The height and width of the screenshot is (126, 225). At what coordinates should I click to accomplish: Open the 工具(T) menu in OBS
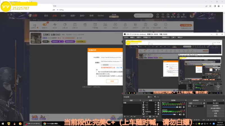173,38
